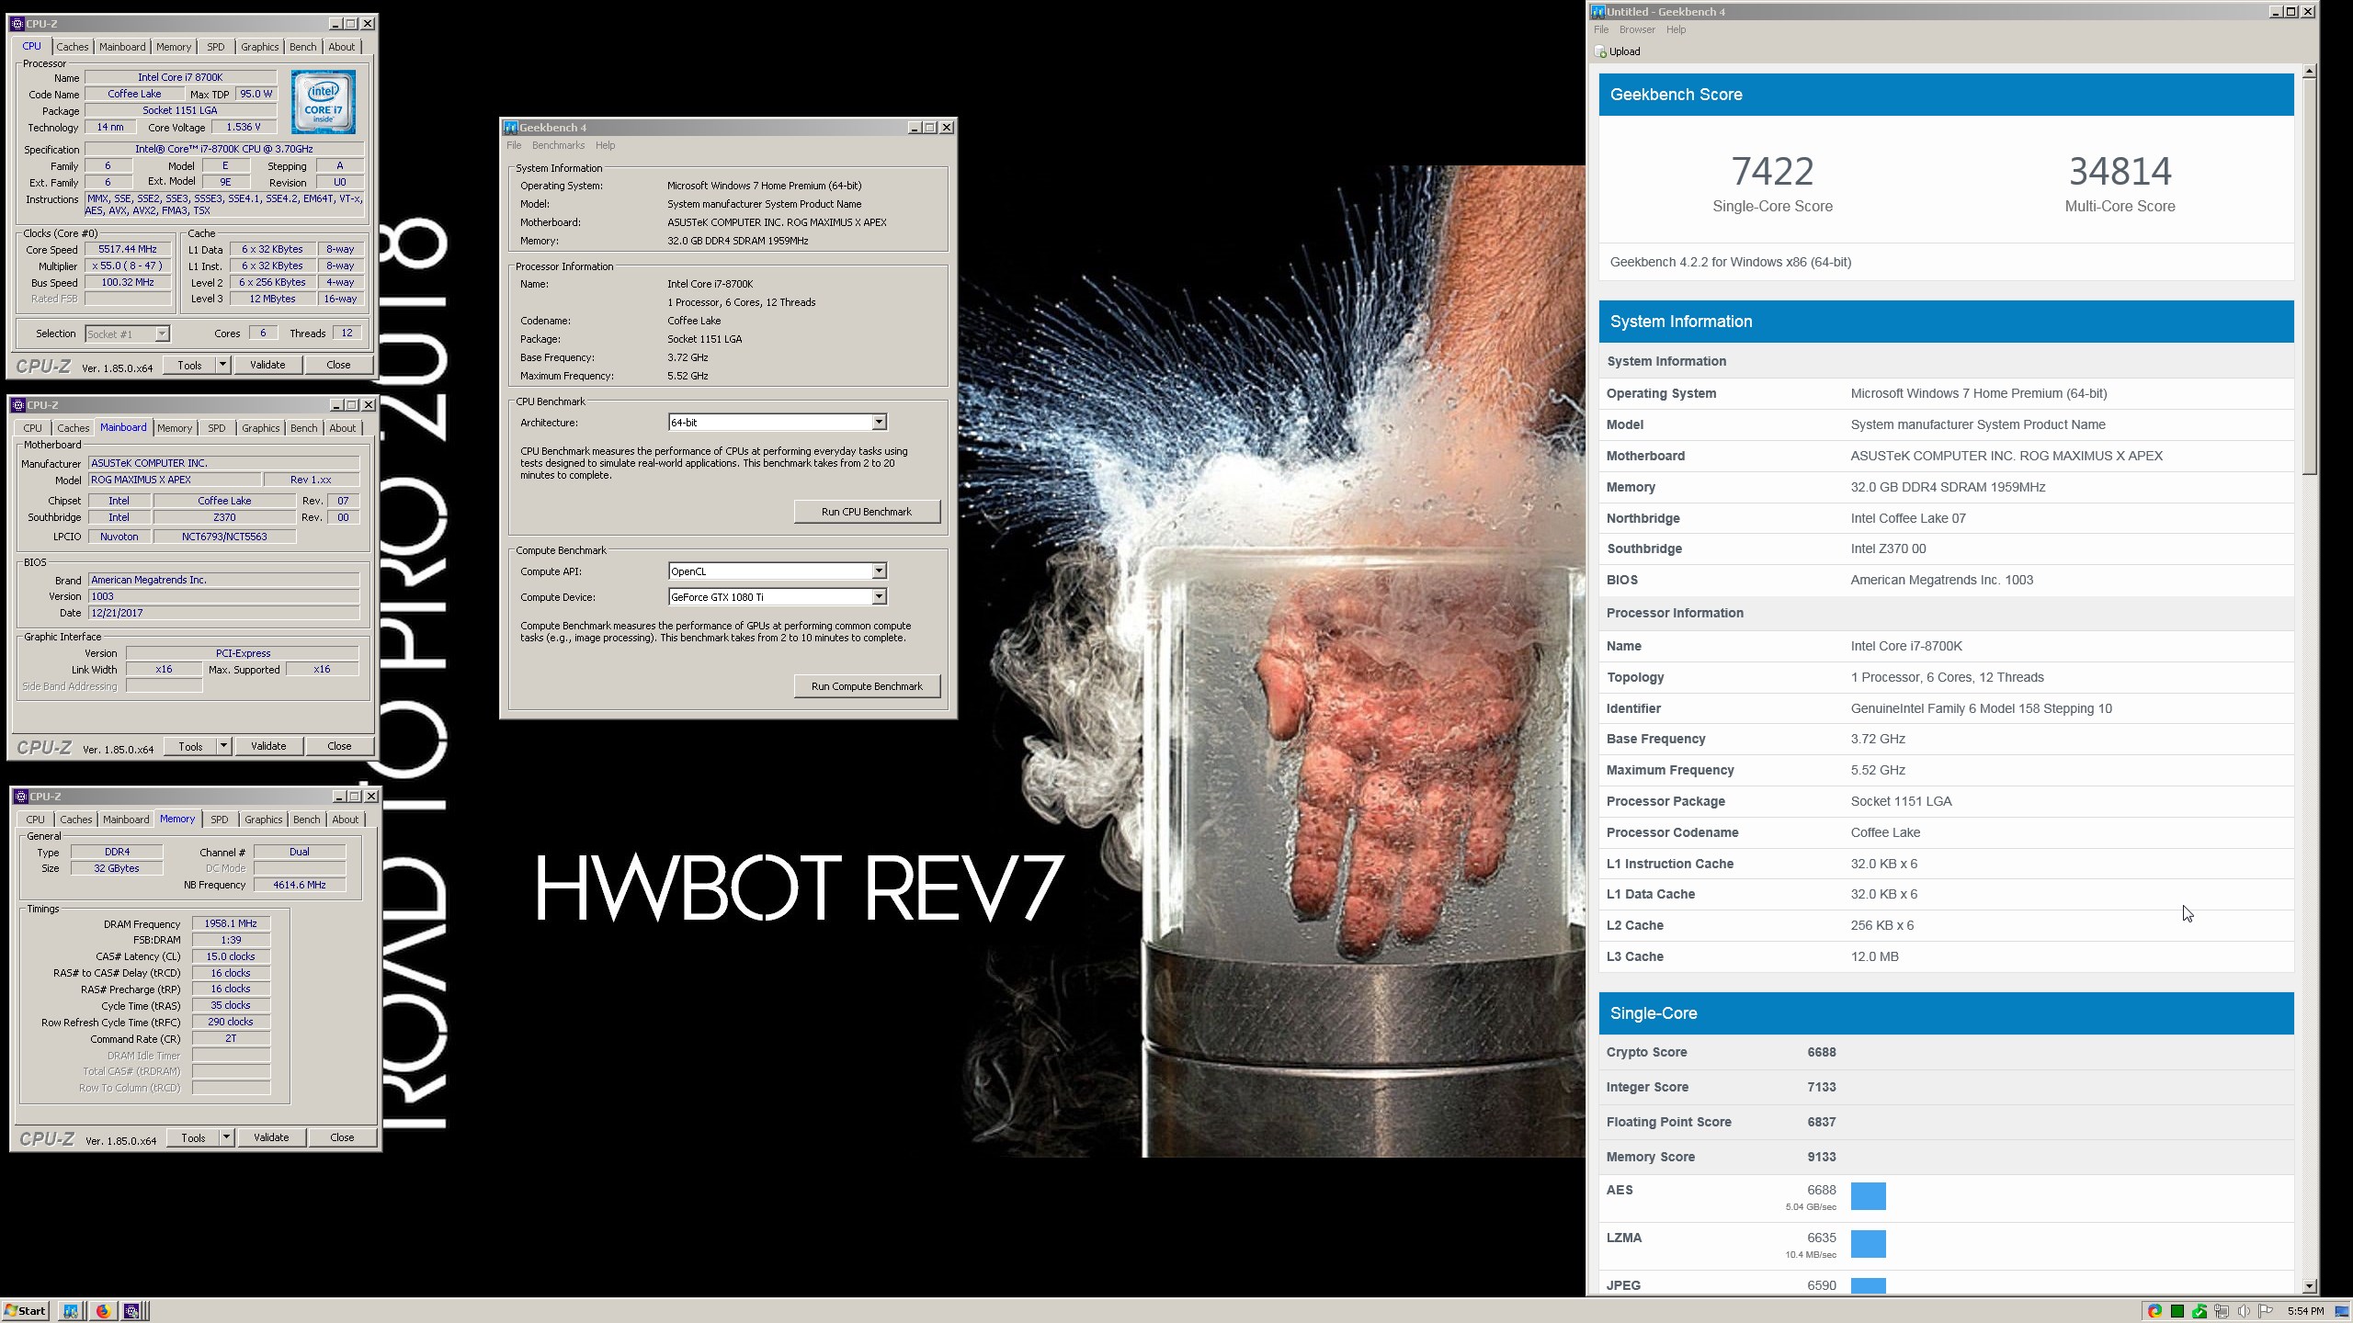
Task: Open the Compute Device GeForce GTX 1080 Ti dropdown
Action: [879, 597]
